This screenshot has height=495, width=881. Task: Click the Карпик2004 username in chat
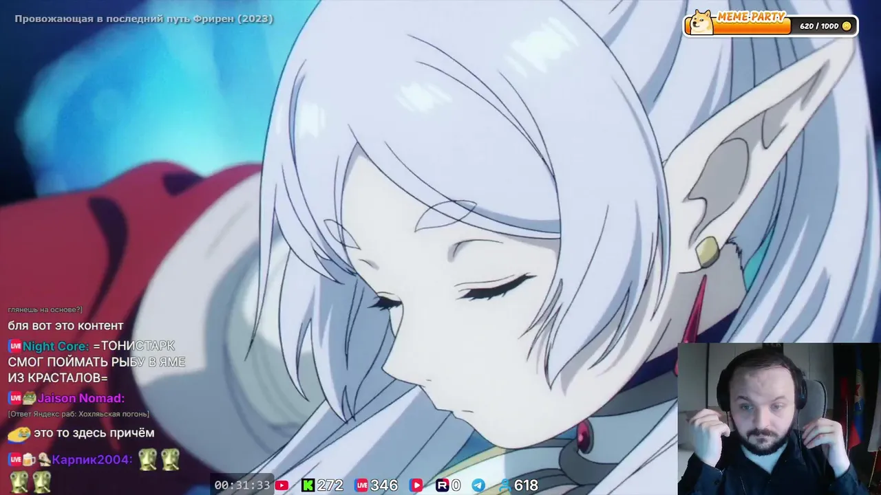pos(92,459)
